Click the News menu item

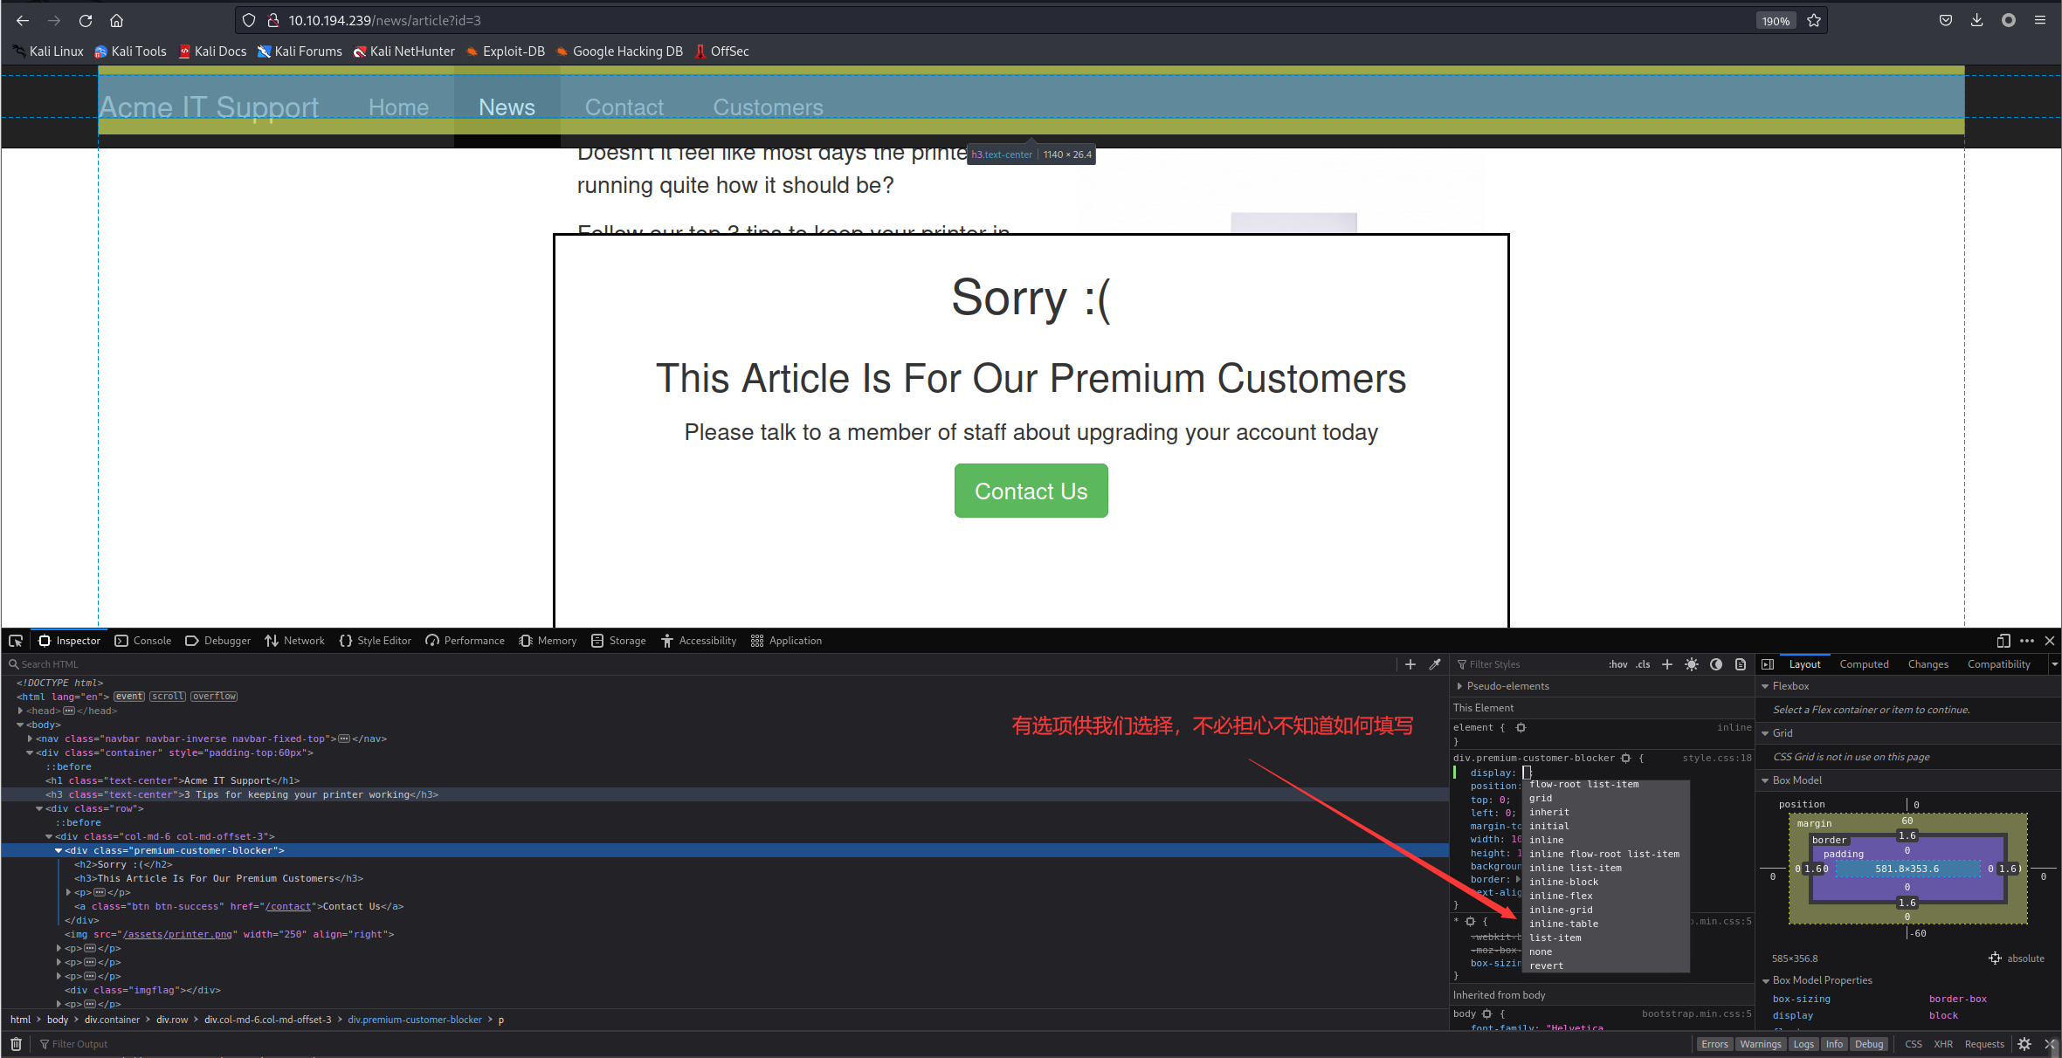(506, 106)
